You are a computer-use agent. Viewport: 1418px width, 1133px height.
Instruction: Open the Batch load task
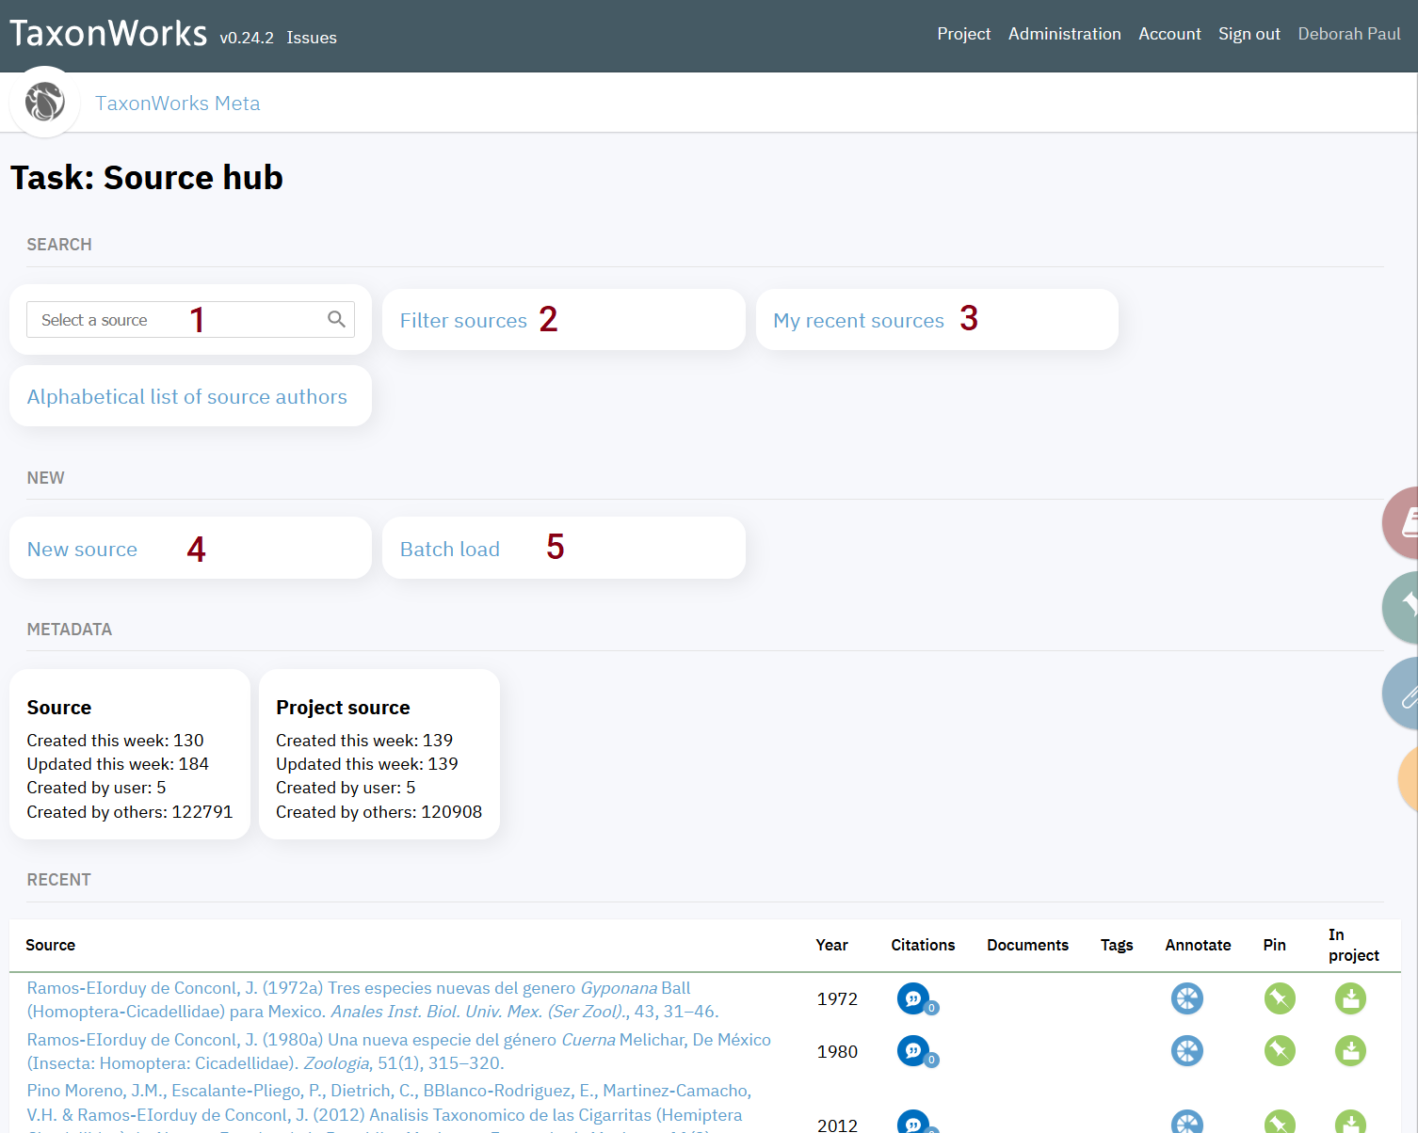449,549
